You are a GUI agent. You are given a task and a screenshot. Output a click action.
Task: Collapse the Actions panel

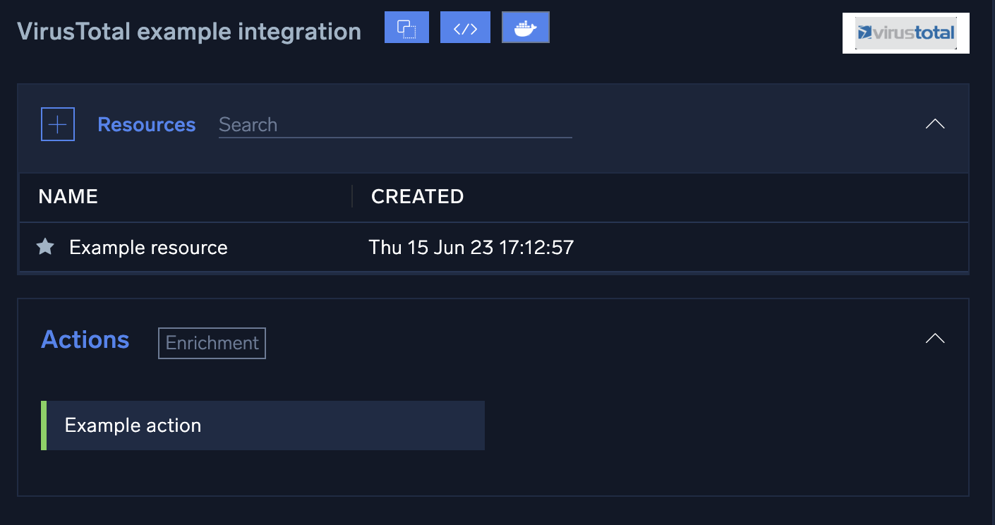(934, 338)
